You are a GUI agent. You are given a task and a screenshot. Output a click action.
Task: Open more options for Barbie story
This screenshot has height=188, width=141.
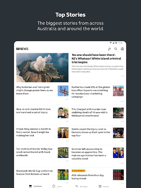(x=122, y=101)
